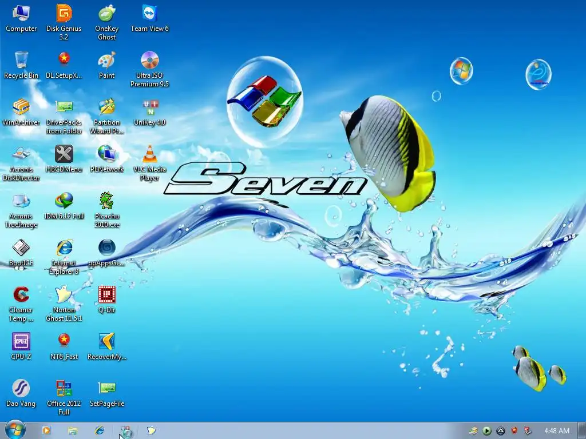The height and width of the screenshot is (439, 586).
Task: Launch Windows Media Player from taskbar
Action: tap(46, 430)
